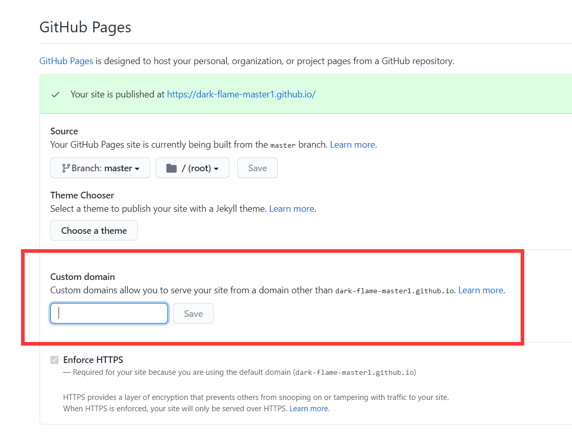Click the git branch icon
The height and width of the screenshot is (443, 572).
(66, 168)
